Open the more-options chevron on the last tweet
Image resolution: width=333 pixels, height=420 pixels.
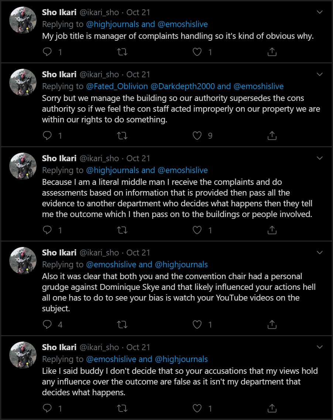point(320,347)
